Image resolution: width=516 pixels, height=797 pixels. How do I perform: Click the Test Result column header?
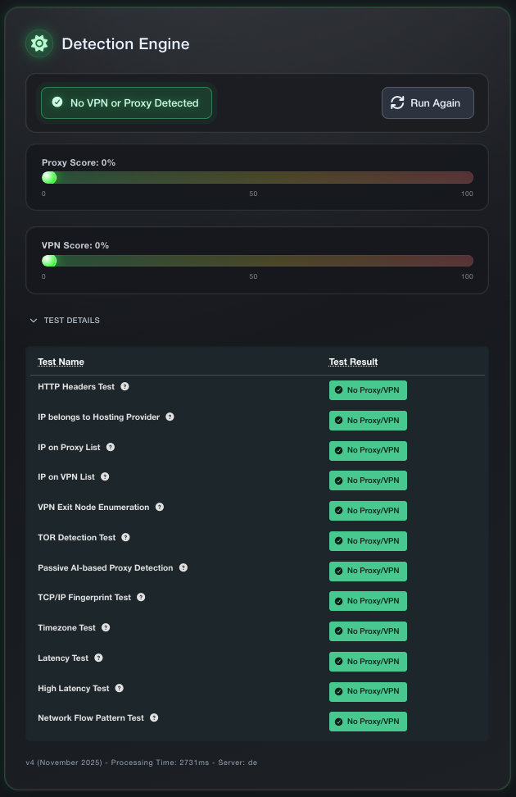coord(353,362)
